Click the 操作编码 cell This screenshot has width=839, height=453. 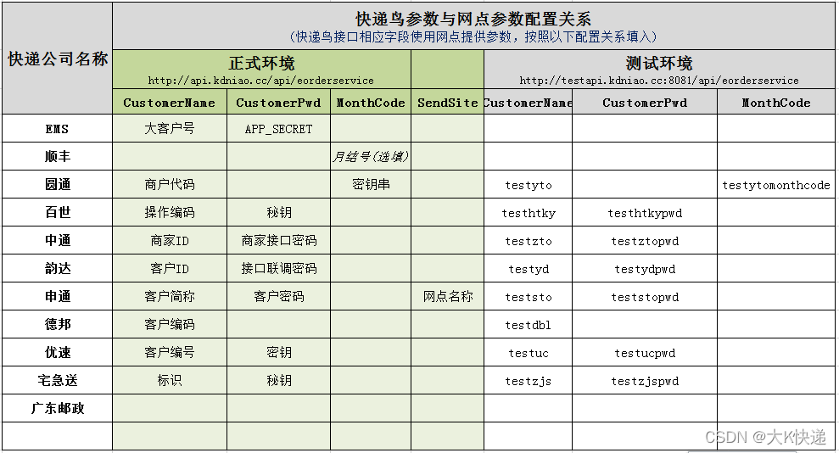170,212
